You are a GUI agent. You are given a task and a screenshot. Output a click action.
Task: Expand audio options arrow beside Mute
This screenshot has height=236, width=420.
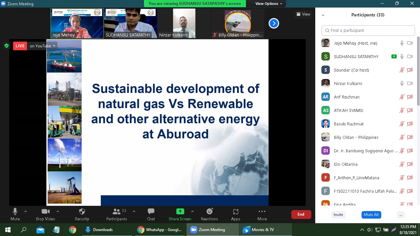click(x=26, y=211)
